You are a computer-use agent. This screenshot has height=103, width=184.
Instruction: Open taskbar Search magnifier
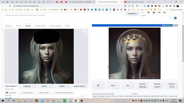tap(8, 101)
